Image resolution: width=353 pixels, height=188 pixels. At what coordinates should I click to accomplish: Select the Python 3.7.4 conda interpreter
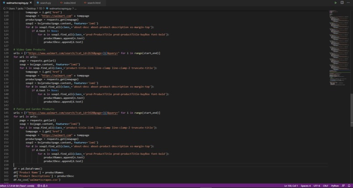(x=17, y=186)
